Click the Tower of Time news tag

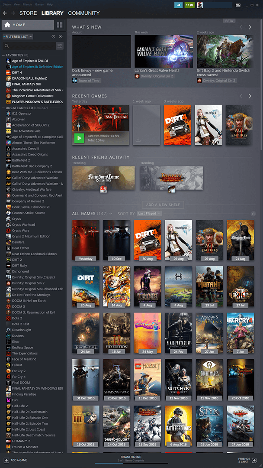pyautogui.click(x=87, y=81)
